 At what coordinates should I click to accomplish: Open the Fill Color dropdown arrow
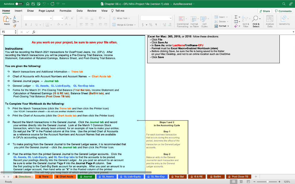pyautogui.click(x=62, y=24)
